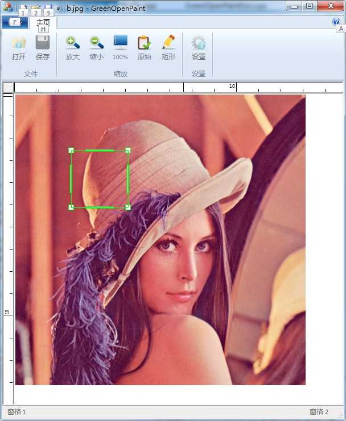346x421 pixels.
Task: Switch to the 主页 (Home) ribbon tab
Action: tap(43, 23)
